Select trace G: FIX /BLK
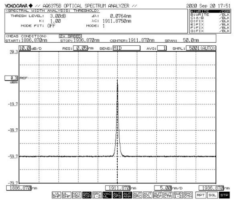The height and width of the screenshot is (204, 235). pyautogui.click(x=210, y=31)
